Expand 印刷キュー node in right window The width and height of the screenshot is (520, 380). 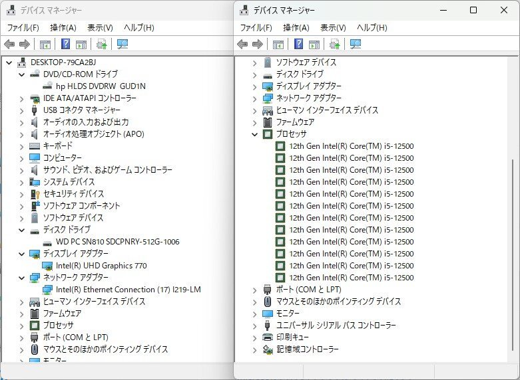[255, 337]
